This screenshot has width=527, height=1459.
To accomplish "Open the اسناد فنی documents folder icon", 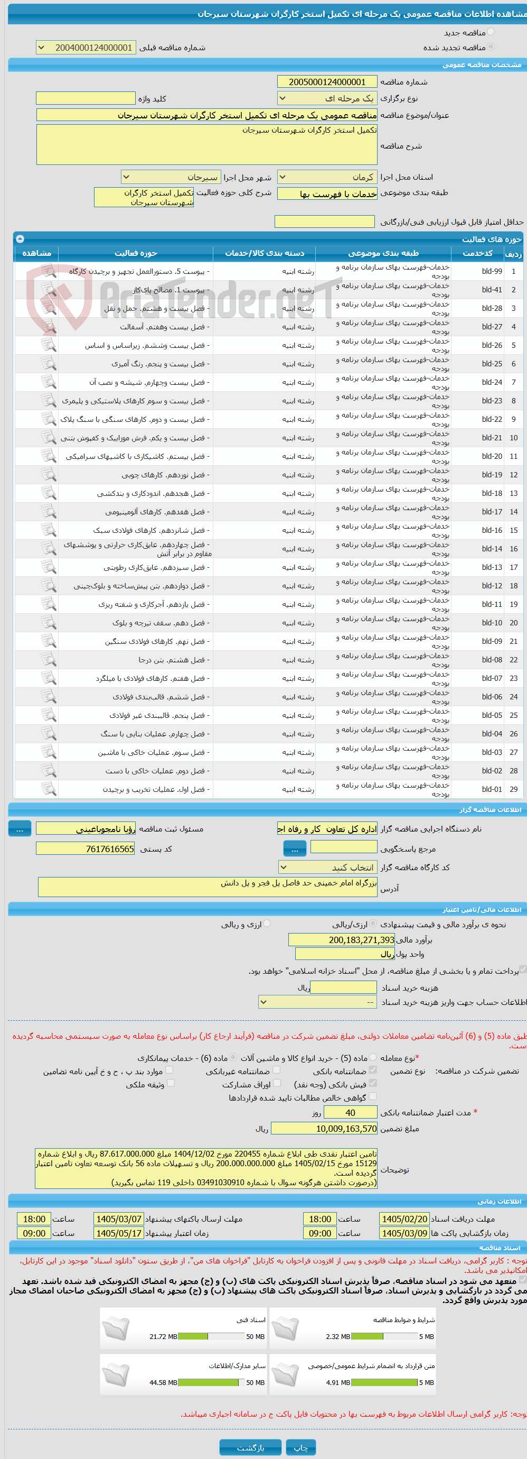I will [116, 1328].
